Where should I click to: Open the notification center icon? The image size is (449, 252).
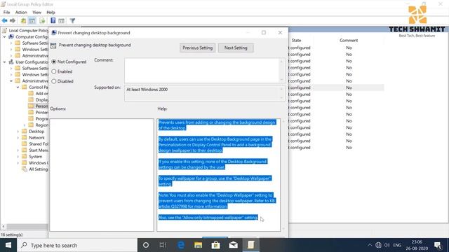coord(438,245)
